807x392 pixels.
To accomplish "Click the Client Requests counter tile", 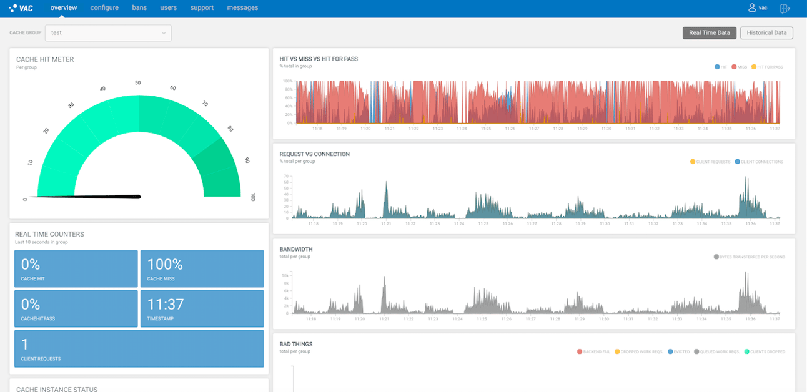I will tap(139, 348).
